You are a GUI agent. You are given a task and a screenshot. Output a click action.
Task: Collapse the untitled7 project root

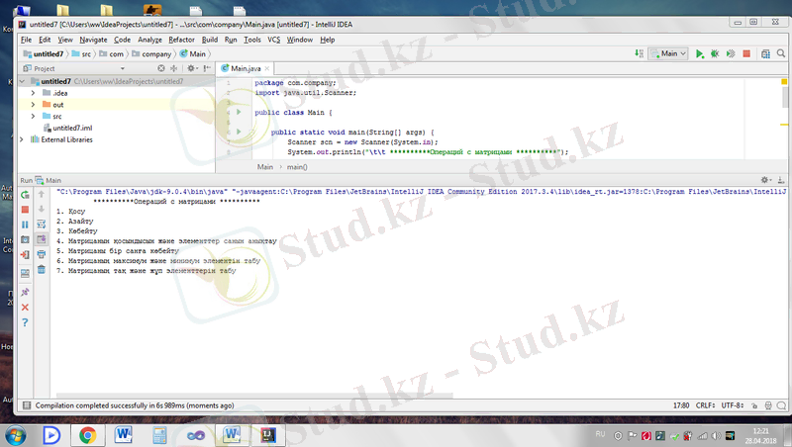(22, 81)
